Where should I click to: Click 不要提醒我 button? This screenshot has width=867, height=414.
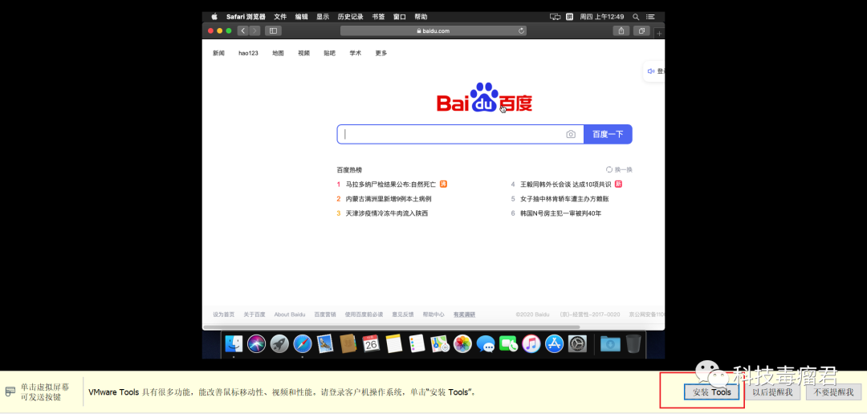(x=833, y=392)
